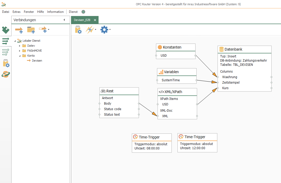Add new connection with arrow plus icon
This screenshot has height=183, width=281.
click(19, 30)
